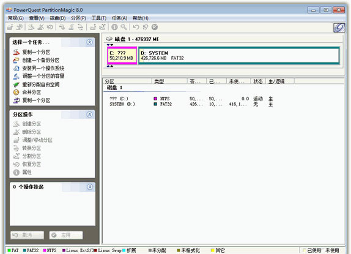Click the apply checkmark circle icon in toolbar

(x=155, y=27)
